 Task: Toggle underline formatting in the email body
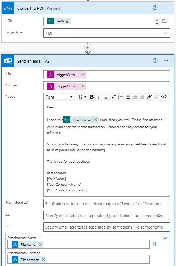pyautogui.click(x=106, y=97)
